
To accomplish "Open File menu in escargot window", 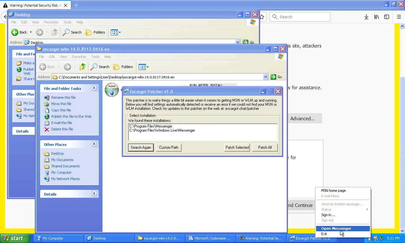I will (41, 57).
